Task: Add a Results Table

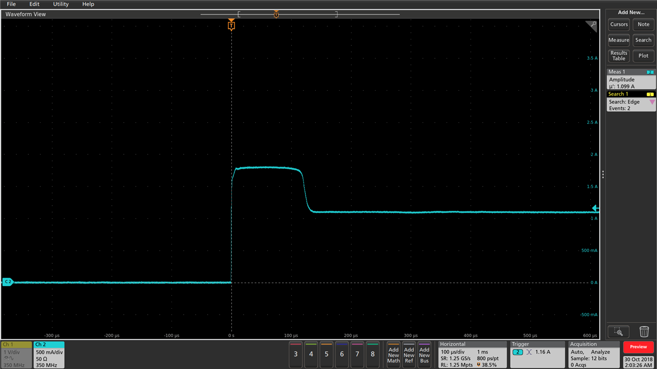Action: click(619, 56)
